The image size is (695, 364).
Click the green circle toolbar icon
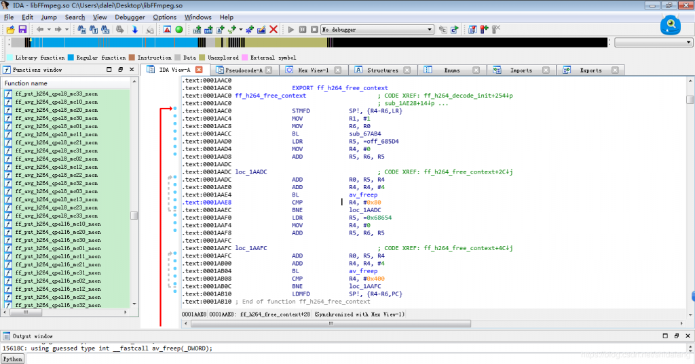pyautogui.click(x=179, y=30)
